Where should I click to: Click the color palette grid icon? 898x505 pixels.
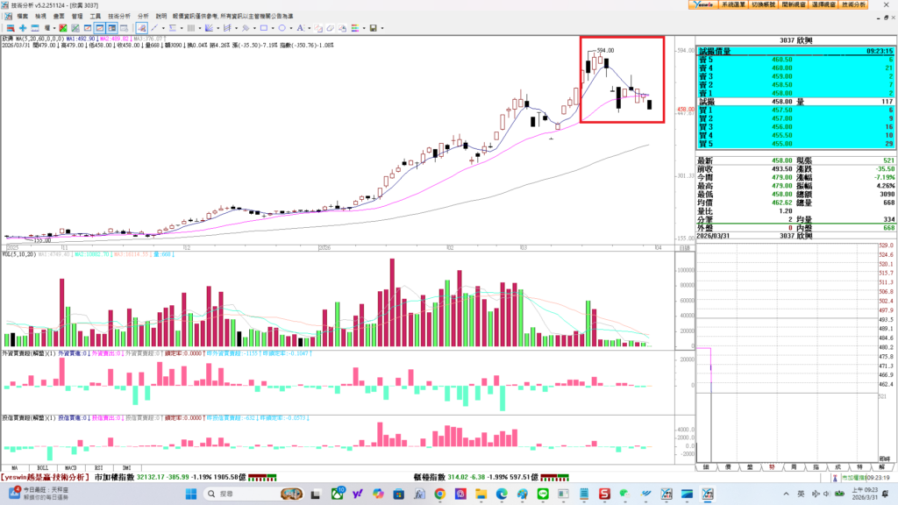tap(355, 28)
